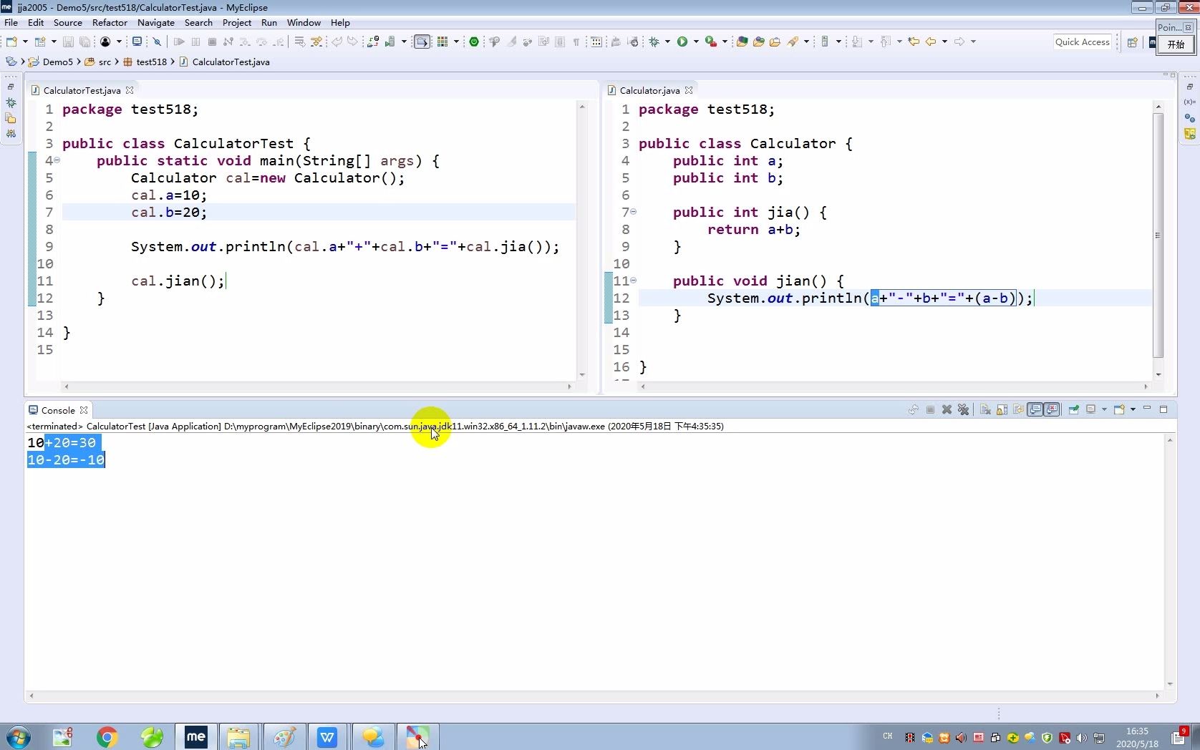Click the Windows Start button
The height and width of the screenshot is (750, 1200).
pyautogui.click(x=18, y=736)
